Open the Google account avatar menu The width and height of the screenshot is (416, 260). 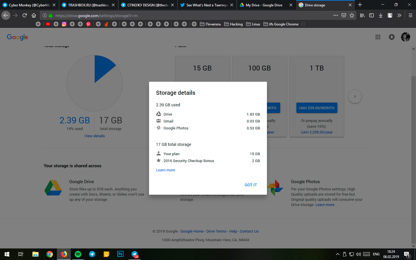(x=406, y=37)
